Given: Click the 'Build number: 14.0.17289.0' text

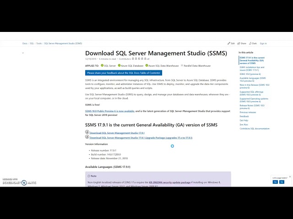Looking at the screenshot, I should pyautogui.click(x=106, y=154).
